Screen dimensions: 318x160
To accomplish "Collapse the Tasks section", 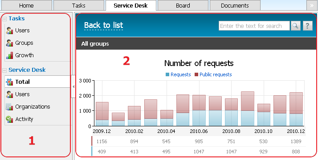I will tap(4, 19).
